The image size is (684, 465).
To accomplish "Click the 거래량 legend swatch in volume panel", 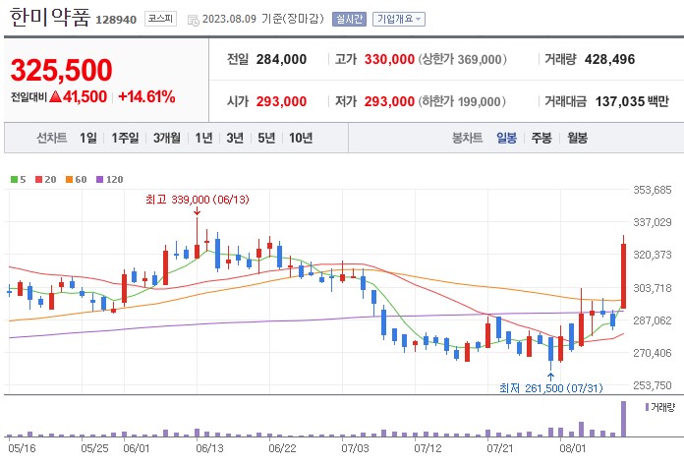I will 647,407.
